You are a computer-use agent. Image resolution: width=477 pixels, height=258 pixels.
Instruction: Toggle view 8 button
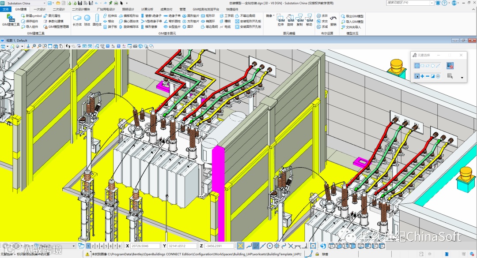[120, 246]
